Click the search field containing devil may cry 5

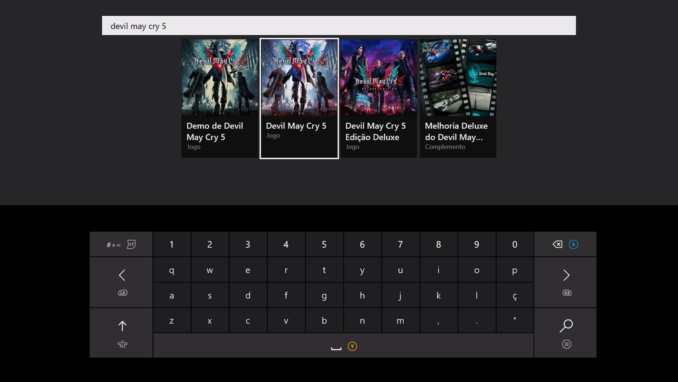(338, 26)
